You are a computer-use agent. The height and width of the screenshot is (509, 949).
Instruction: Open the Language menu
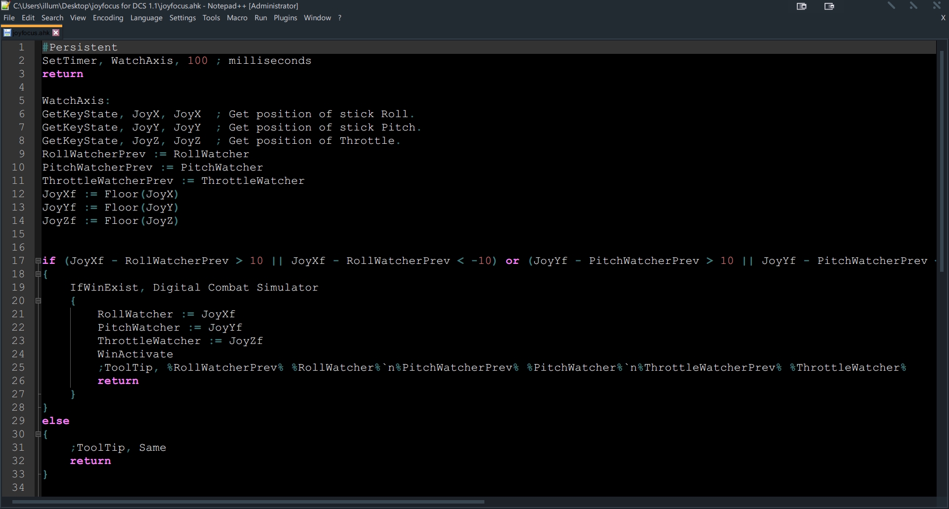(x=146, y=18)
